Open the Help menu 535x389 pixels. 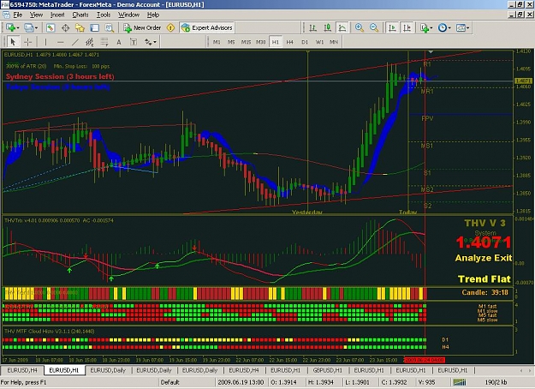tap(153, 15)
